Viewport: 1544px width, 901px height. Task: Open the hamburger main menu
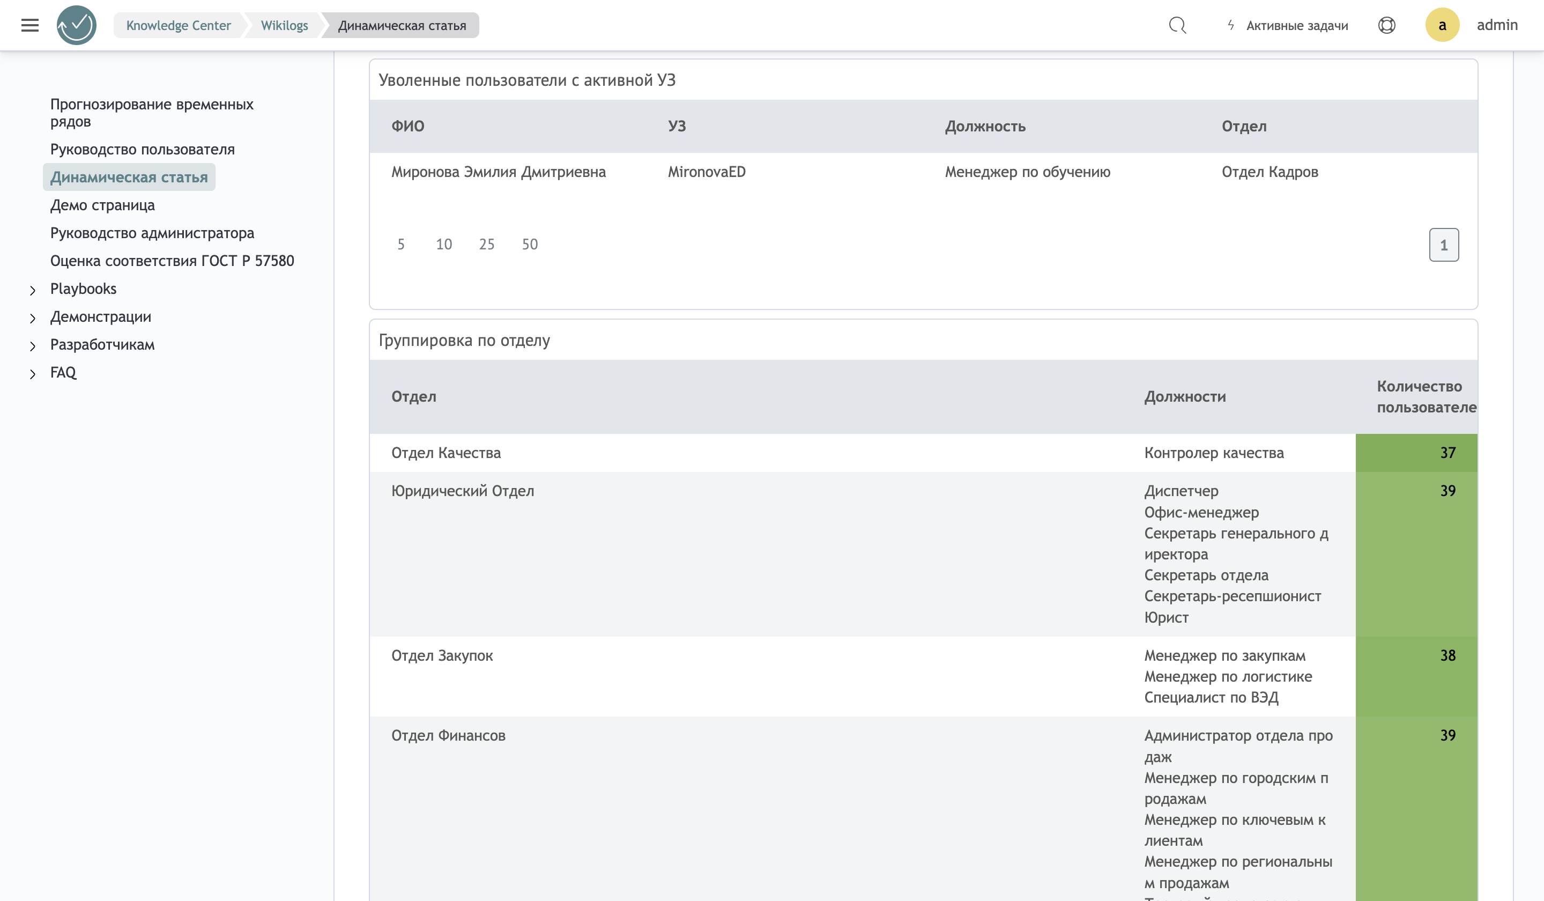pos(29,25)
